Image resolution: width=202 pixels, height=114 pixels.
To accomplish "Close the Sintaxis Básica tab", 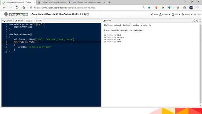I will 105,2.
